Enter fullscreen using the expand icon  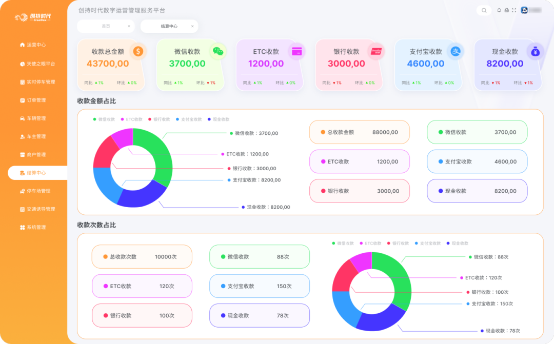click(514, 10)
